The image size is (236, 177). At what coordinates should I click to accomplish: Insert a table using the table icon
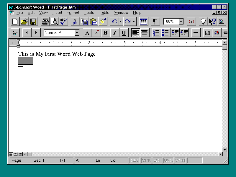(x=144, y=22)
